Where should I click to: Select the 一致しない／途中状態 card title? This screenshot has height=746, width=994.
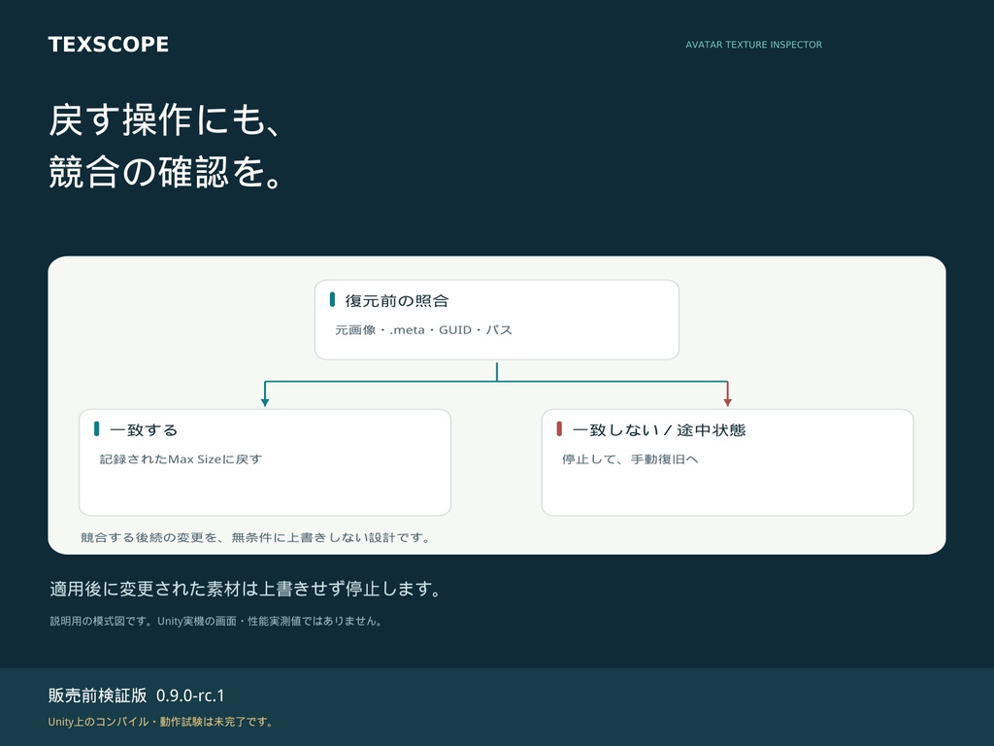(659, 430)
